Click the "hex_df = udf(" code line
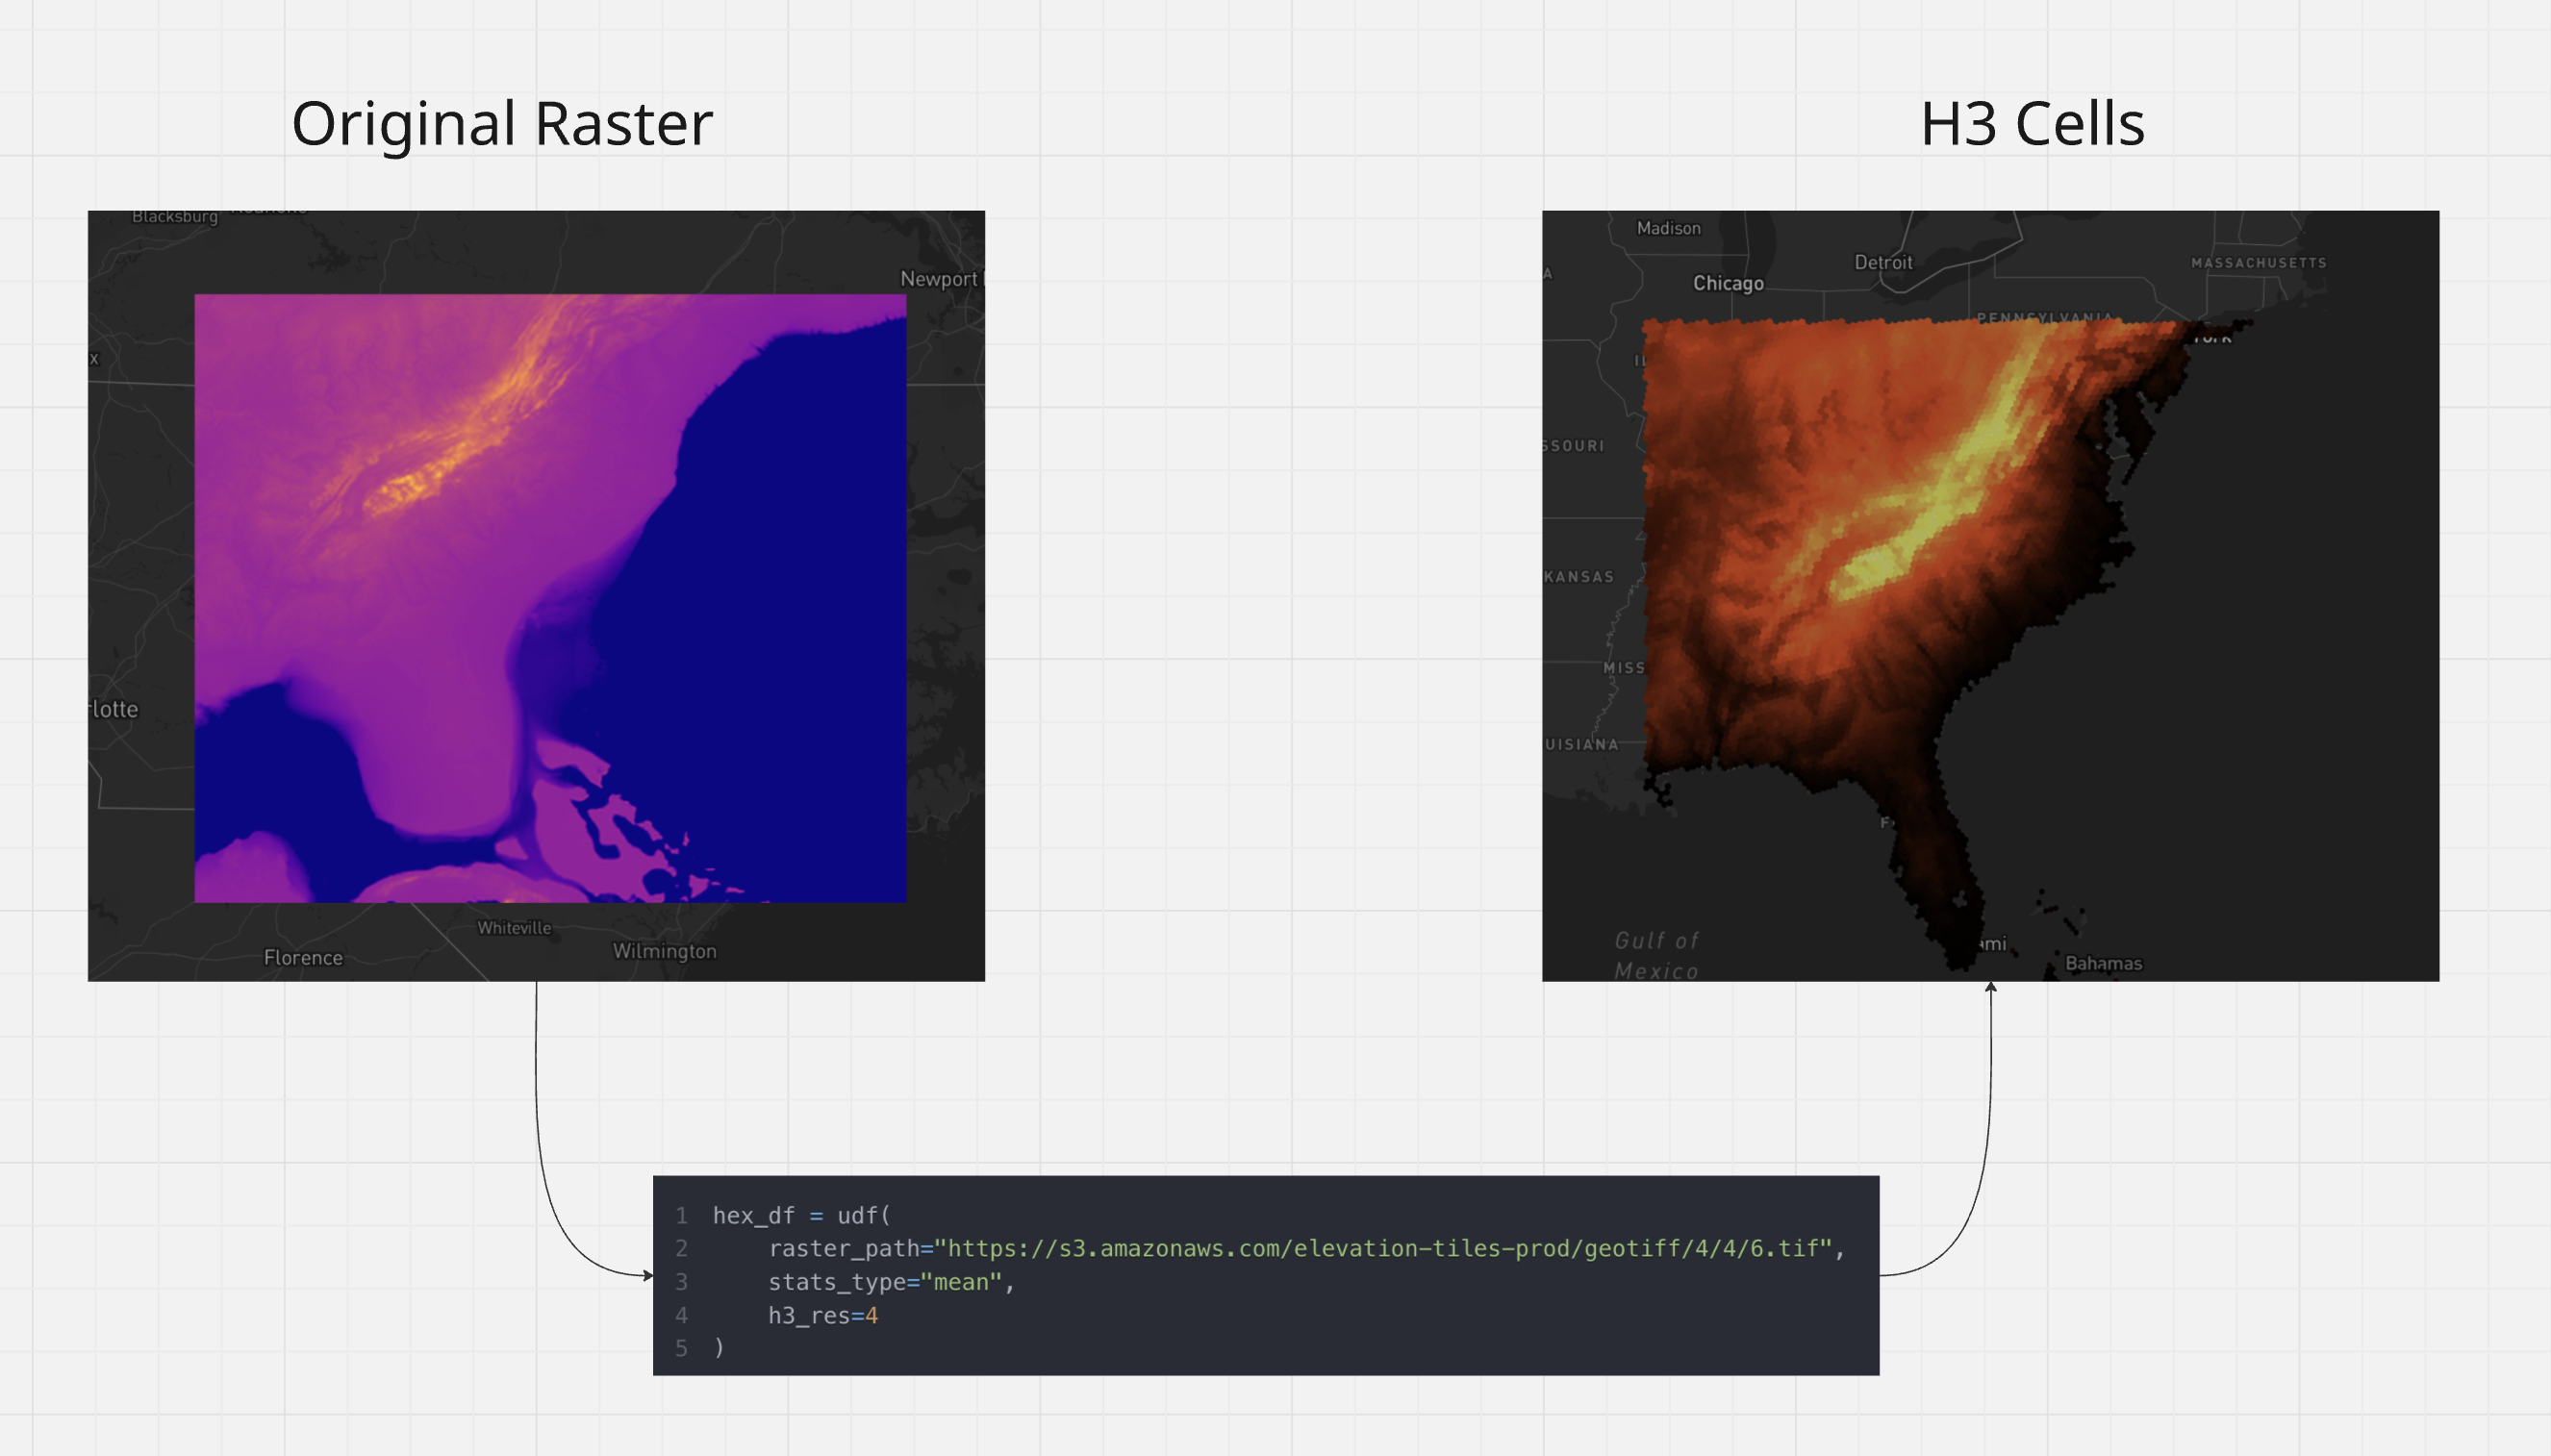2551x1456 pixels. tap(801, 1215)
